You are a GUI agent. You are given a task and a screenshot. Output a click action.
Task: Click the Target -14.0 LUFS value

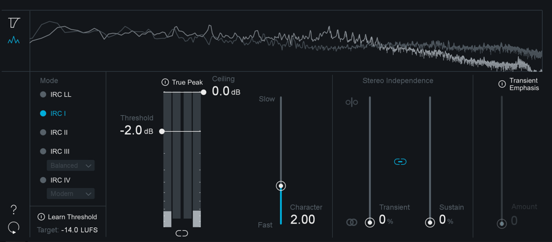(x=79, y=230)
